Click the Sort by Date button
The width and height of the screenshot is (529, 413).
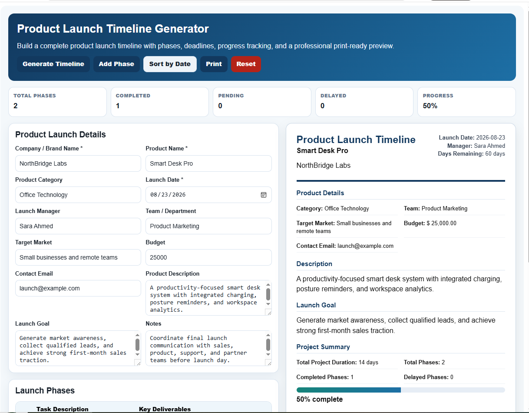coord(170,64)
